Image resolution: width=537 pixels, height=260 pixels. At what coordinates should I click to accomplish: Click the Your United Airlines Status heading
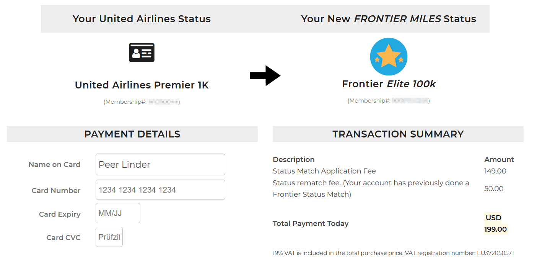click(x=142, y=19)
